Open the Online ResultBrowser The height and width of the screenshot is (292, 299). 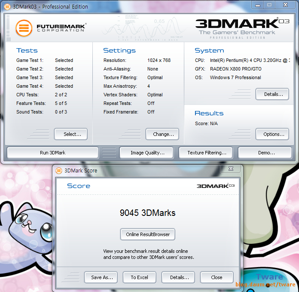coord(148,234)
